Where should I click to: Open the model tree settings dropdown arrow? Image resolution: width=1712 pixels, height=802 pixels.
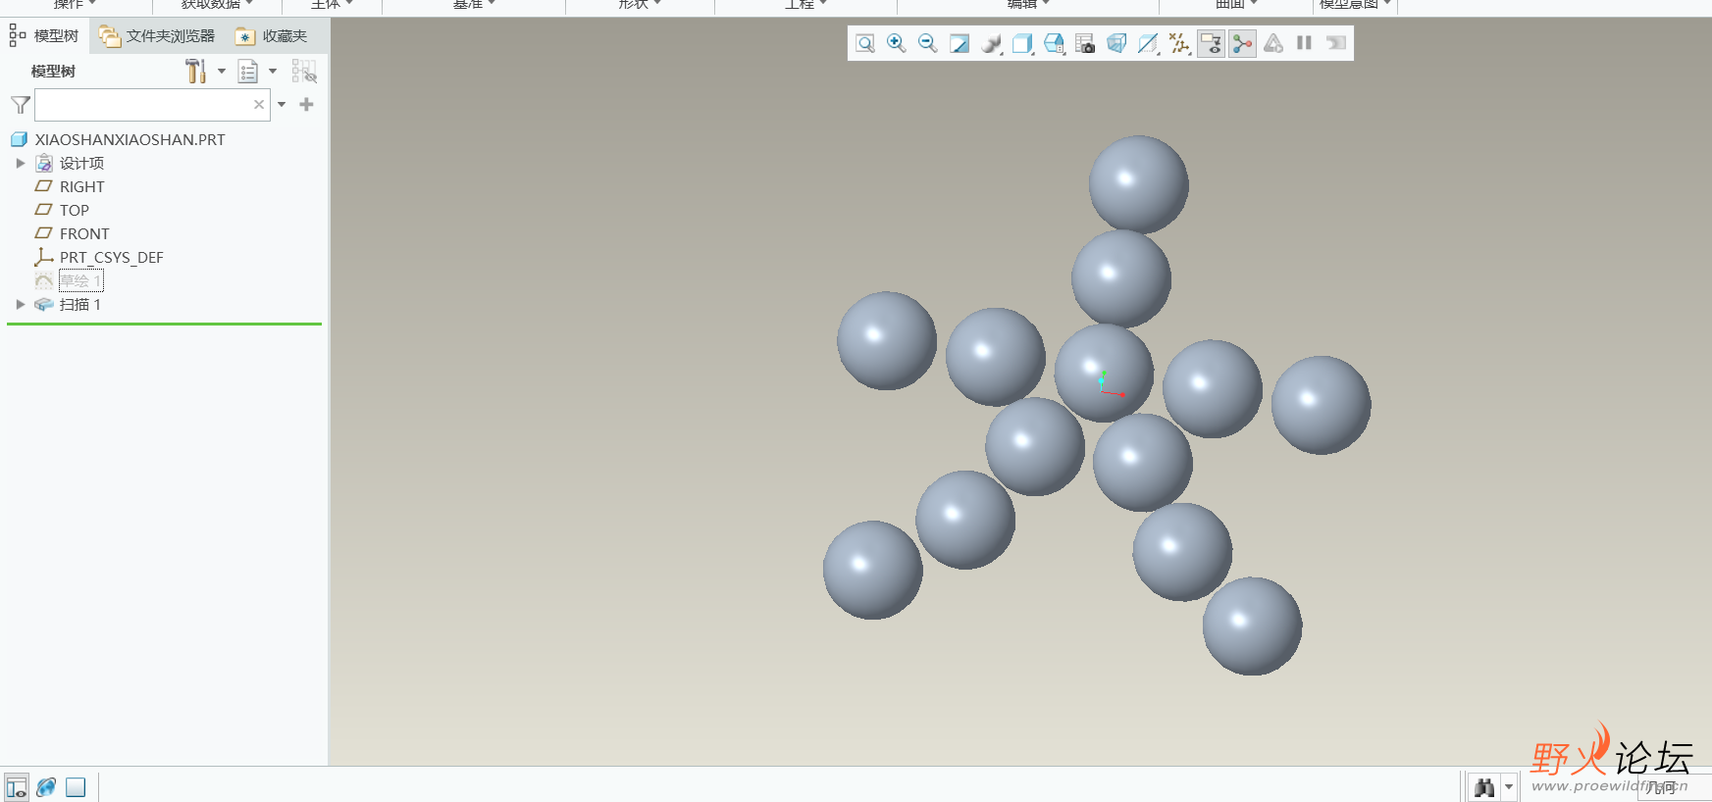pos(222,72)
